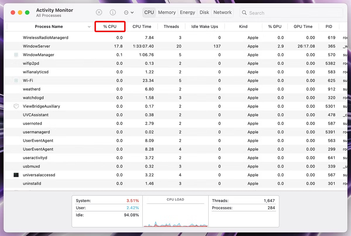Click the search magnifier icon
The width and height of the screenshot is (351, 236).
[x=245, y=13]
